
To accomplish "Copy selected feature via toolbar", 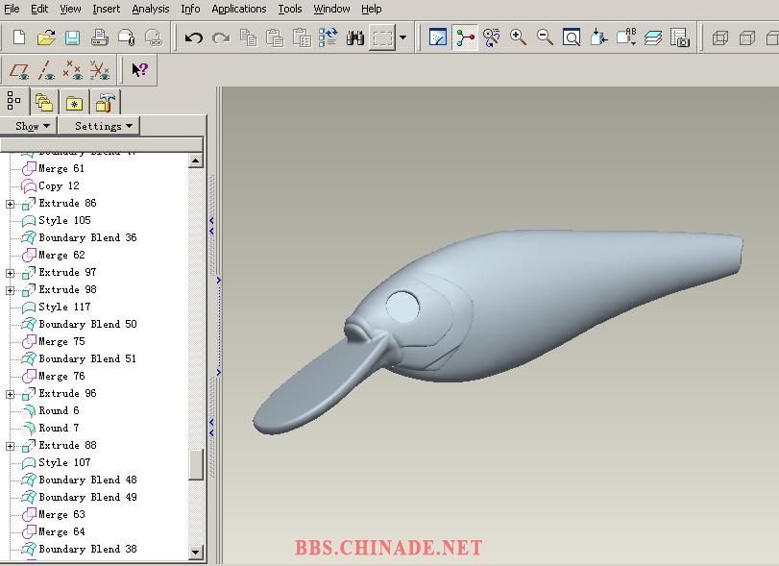I will pos(248,37).
